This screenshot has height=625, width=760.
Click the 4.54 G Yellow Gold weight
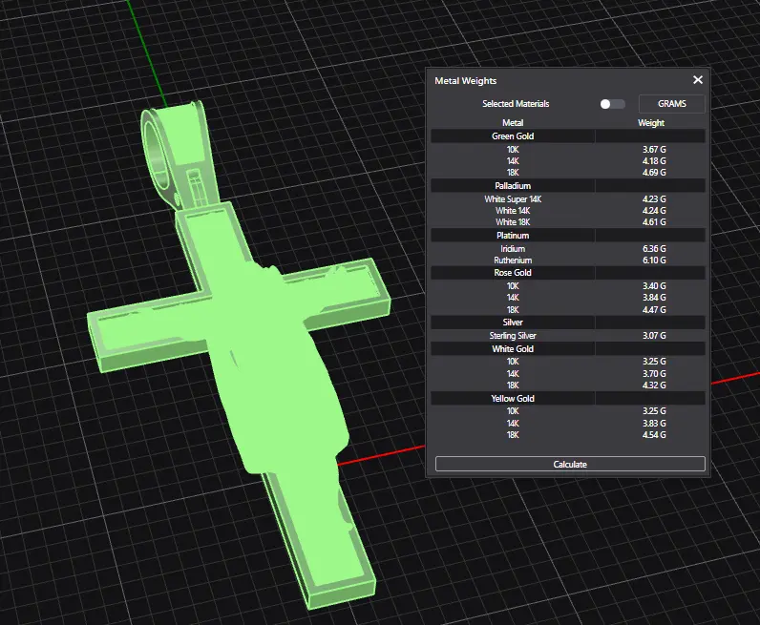coord(654,434)
